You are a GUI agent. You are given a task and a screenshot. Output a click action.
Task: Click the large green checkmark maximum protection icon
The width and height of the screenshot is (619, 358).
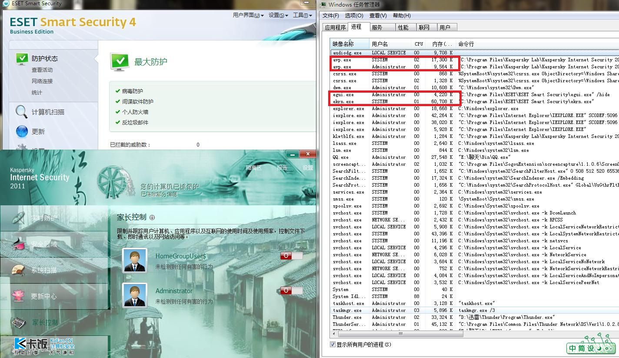coord(120,62)
